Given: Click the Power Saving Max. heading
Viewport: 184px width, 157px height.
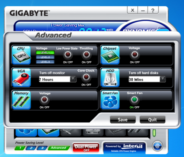Looking at the screenshot, I should [x=68, y=25].
